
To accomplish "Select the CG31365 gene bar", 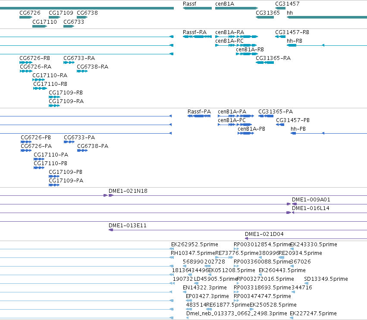I will pos(265,17).
